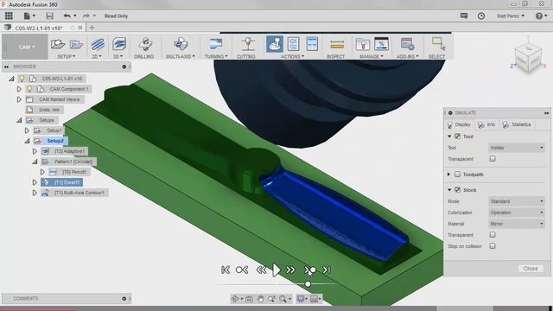Click the Pan hand icon
This screenshot has height=311, width=553.
coord(261,299)
